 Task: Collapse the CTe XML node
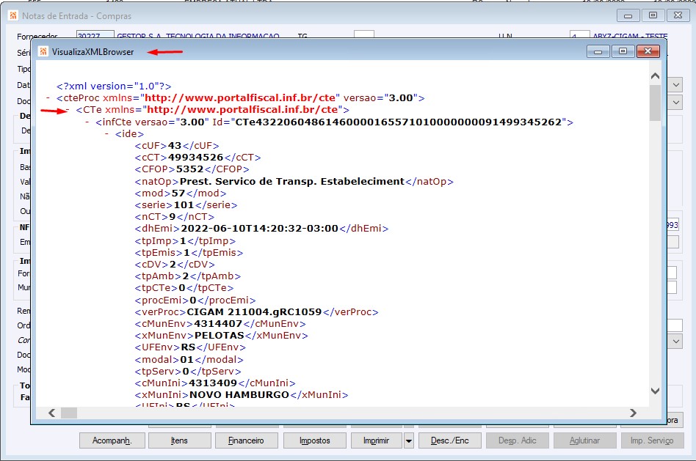(68, 109)
